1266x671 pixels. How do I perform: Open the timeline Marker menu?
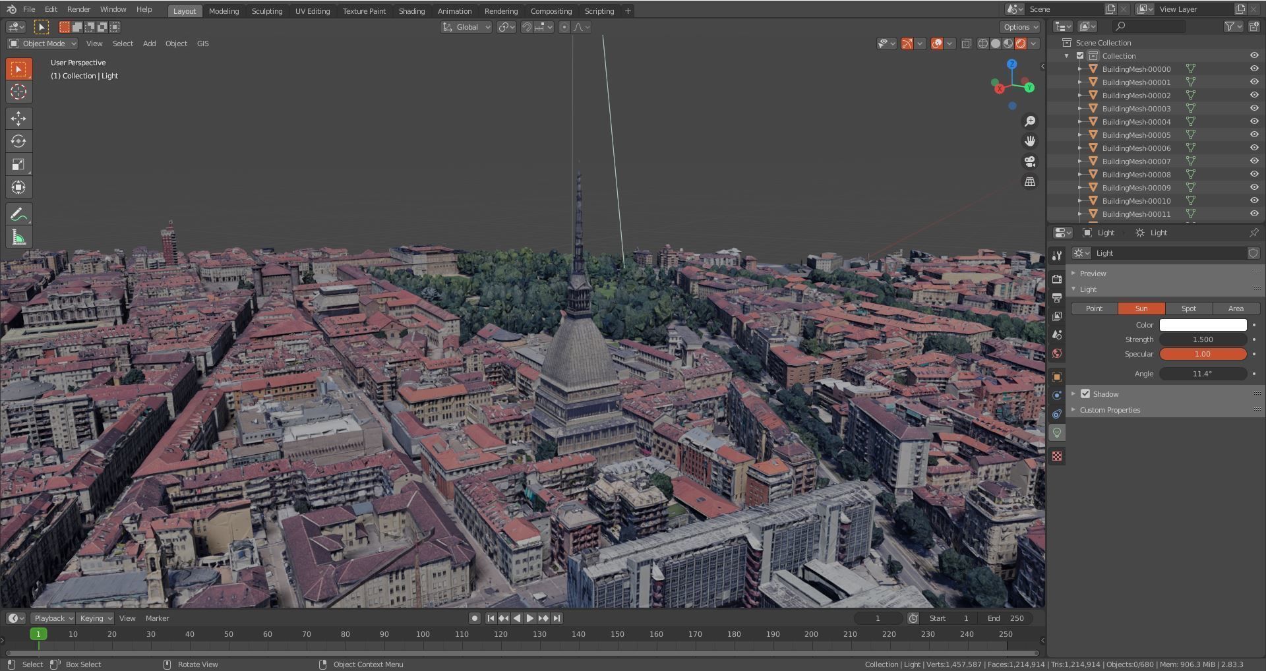157,618
